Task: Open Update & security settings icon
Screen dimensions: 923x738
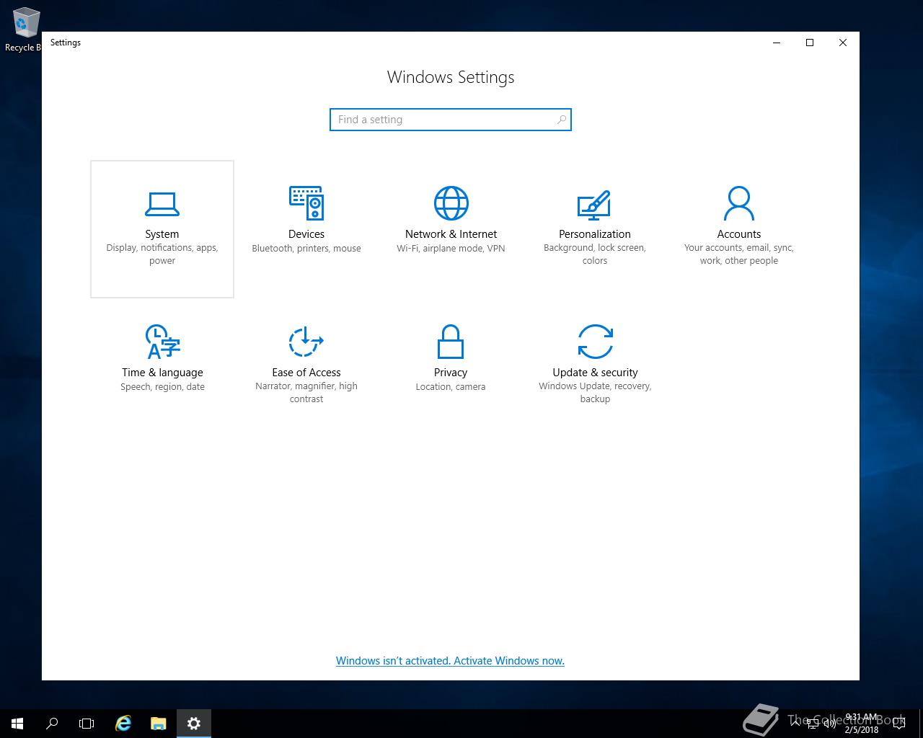Action: tap(595, 342)
